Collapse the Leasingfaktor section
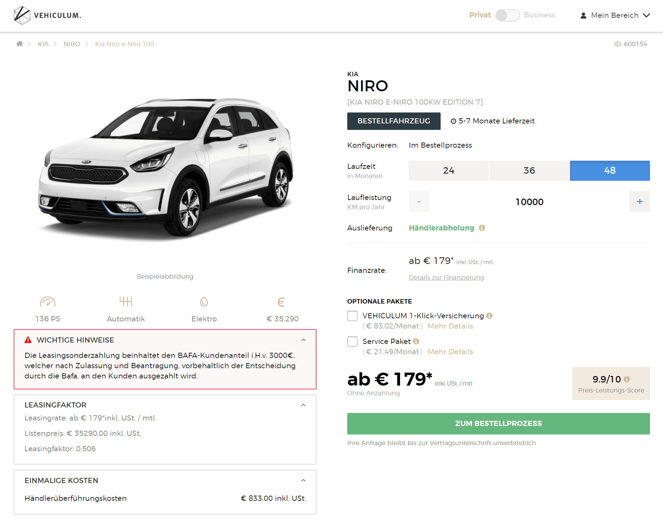This screenshot has height=522, width=663. 303,405
